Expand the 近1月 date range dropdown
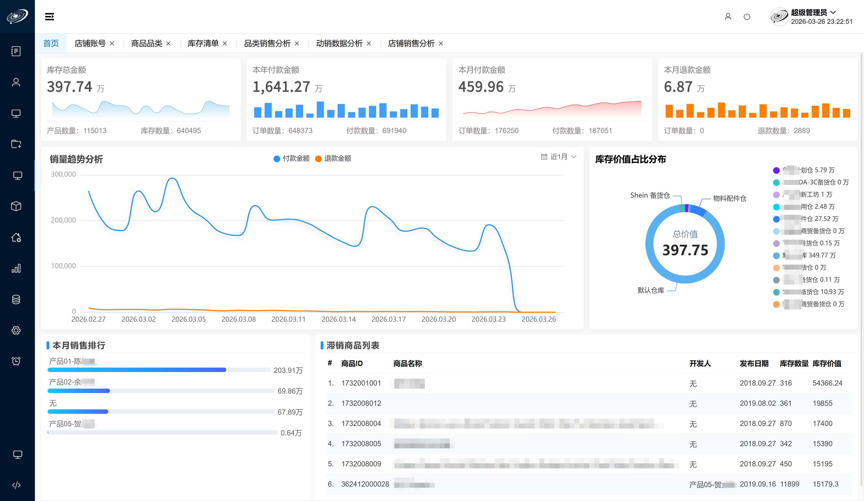864x501 pixels. coord(559,157)
